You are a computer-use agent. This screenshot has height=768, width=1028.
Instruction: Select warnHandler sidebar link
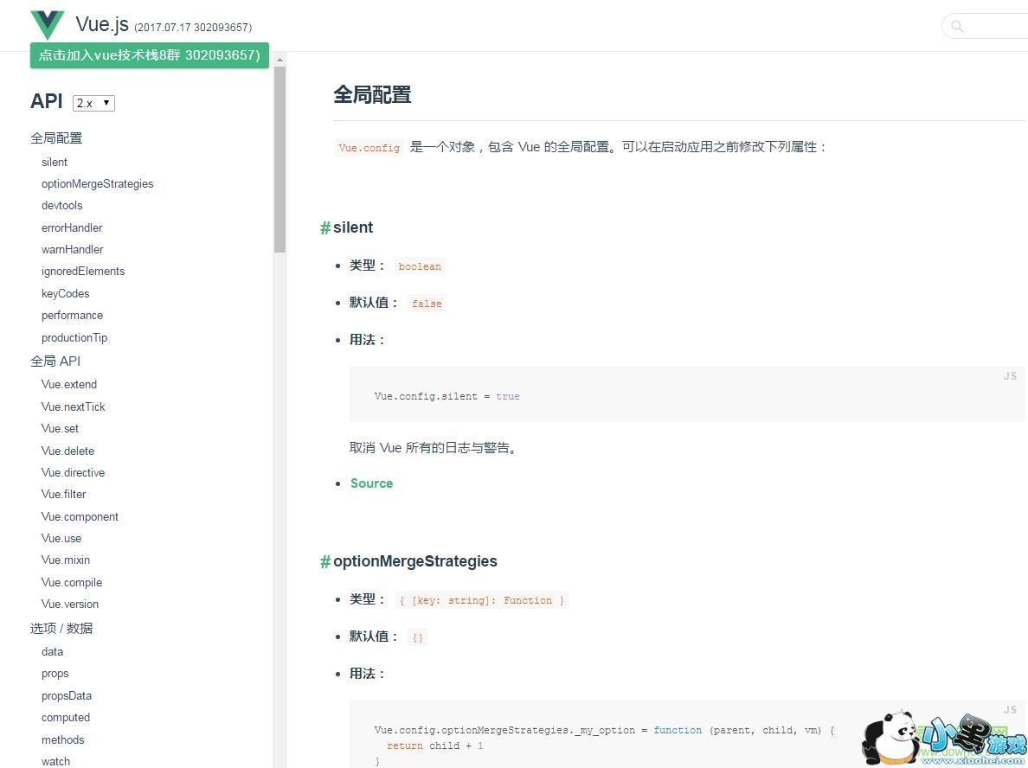click(x=72, y=249)
